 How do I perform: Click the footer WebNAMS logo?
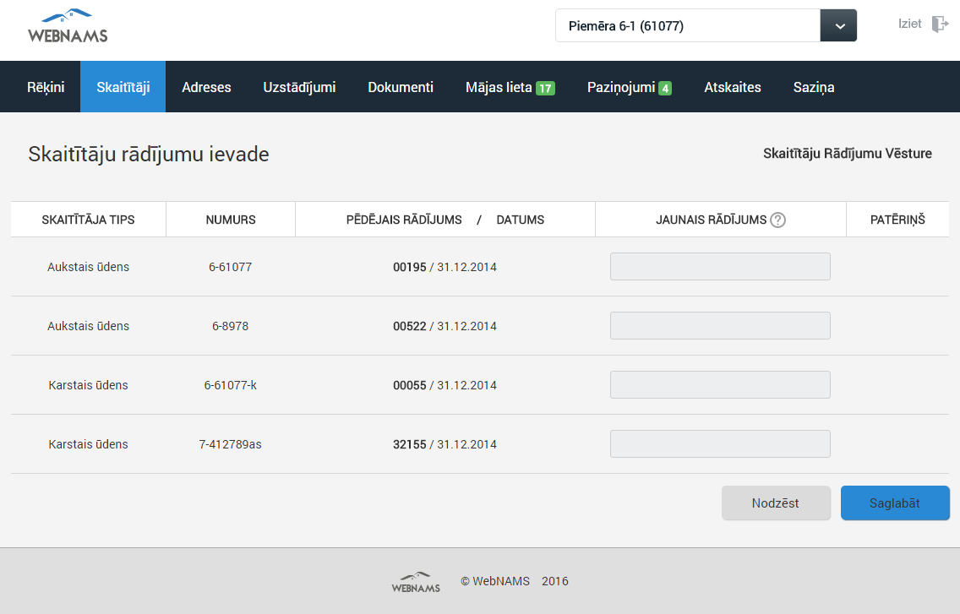(416, 581)
